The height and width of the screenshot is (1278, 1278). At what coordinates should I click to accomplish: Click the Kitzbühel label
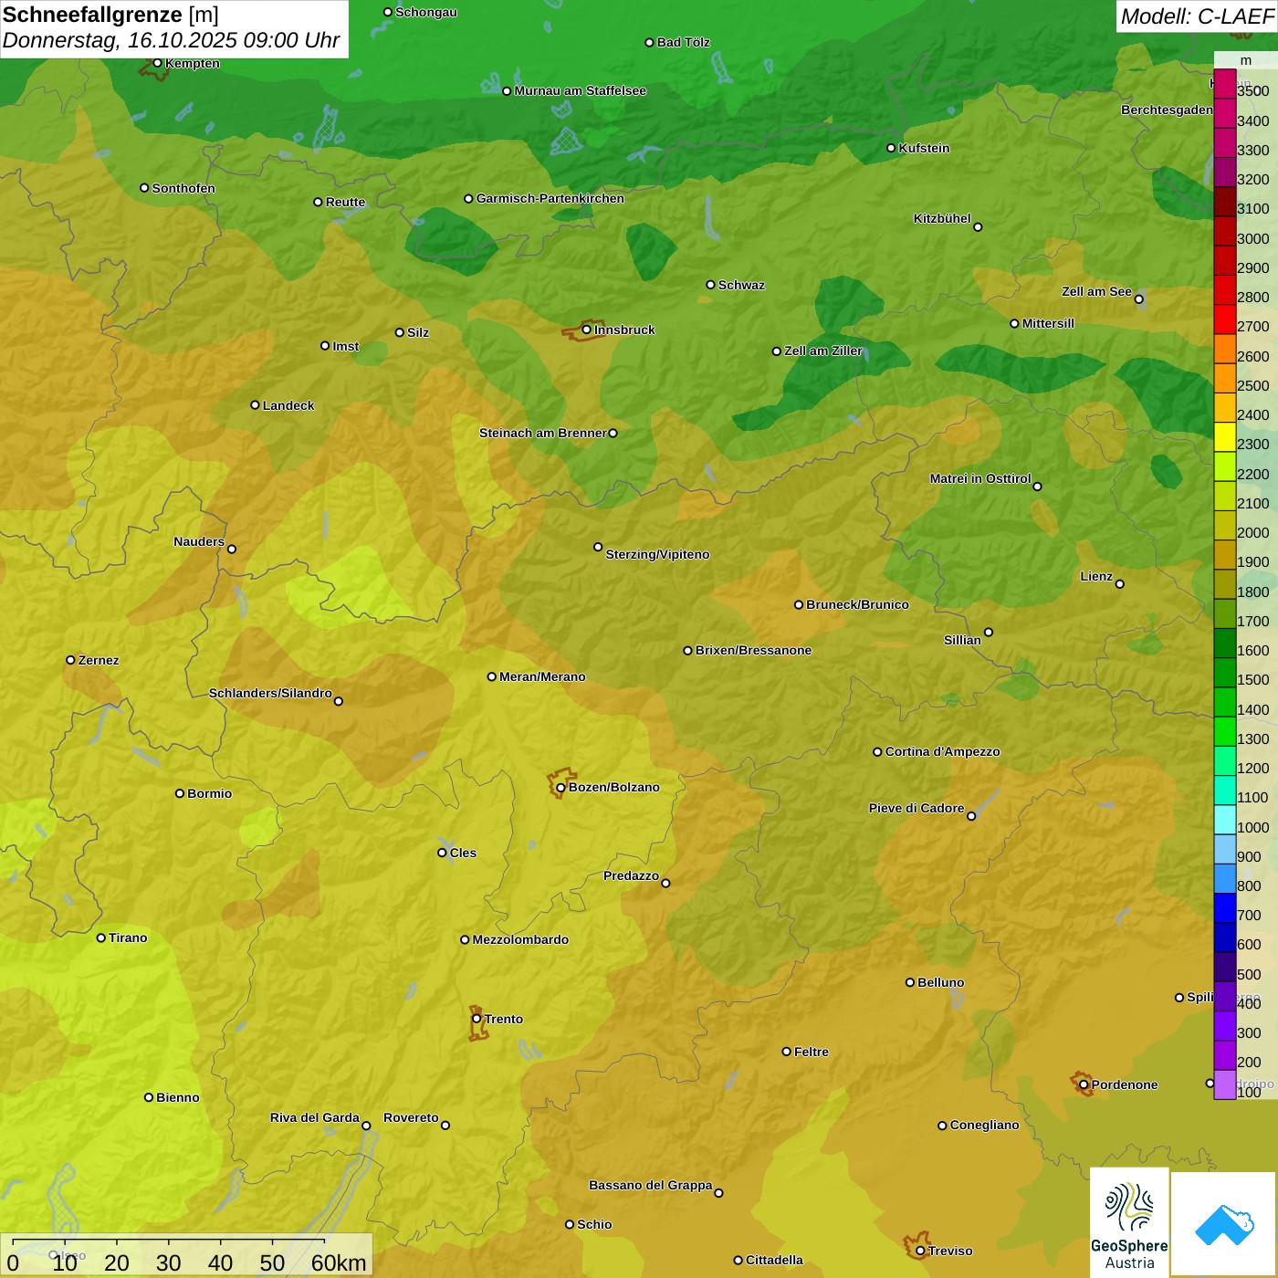pyautogui.click(x=942, y=218)
